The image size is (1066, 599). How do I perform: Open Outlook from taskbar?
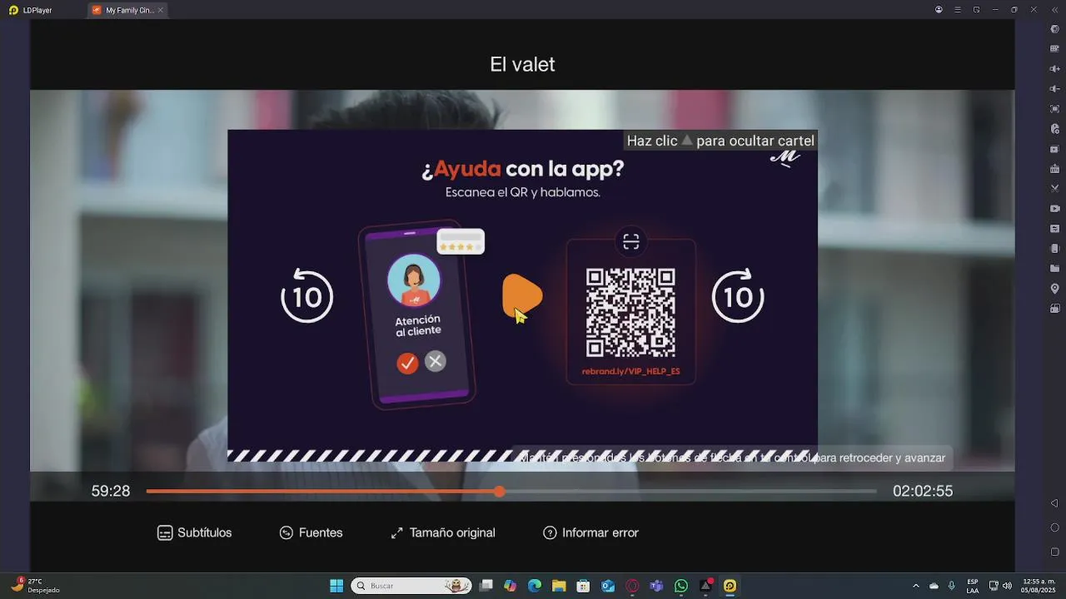tap(608, 586)
